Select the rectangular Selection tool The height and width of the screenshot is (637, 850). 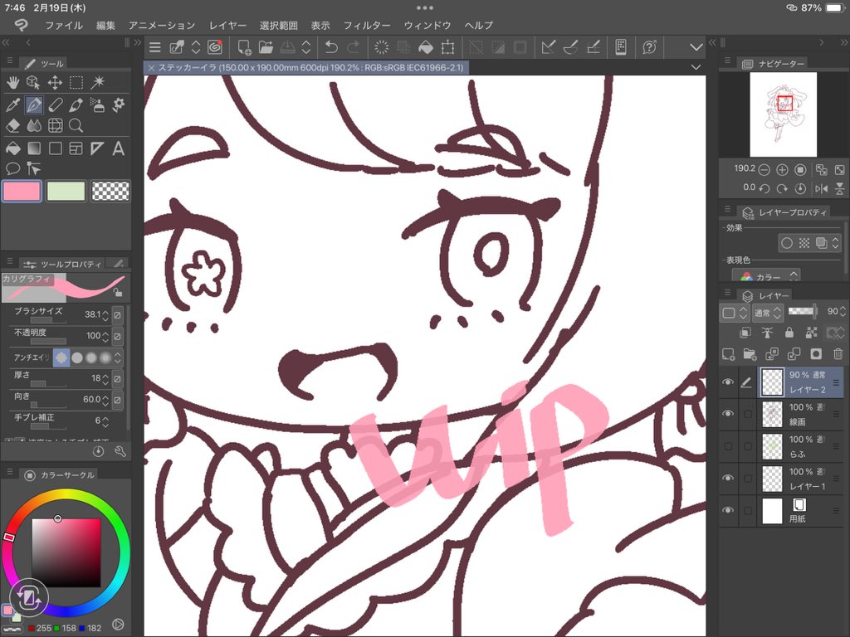click(x=76, y=82)
